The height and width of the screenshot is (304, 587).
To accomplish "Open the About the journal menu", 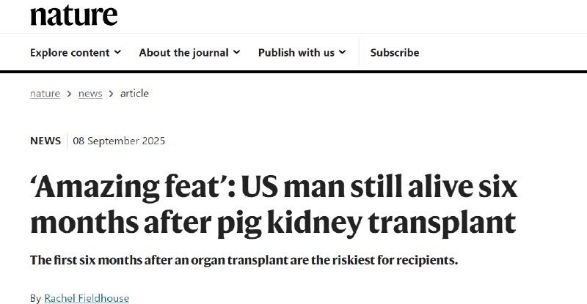I will click(x=183, y=53).
